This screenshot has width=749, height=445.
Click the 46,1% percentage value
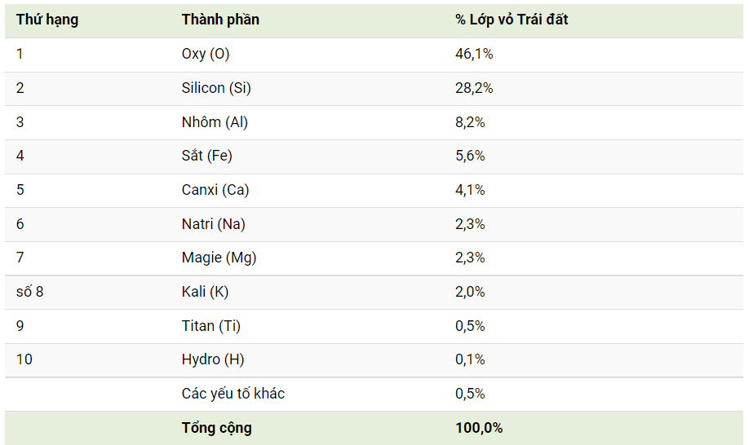click(474, 54)
